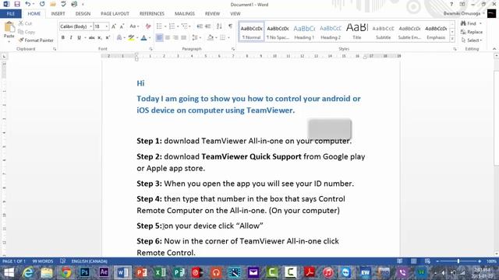
Task: Toggle italic formatting
Action: [x=71, y=38]
